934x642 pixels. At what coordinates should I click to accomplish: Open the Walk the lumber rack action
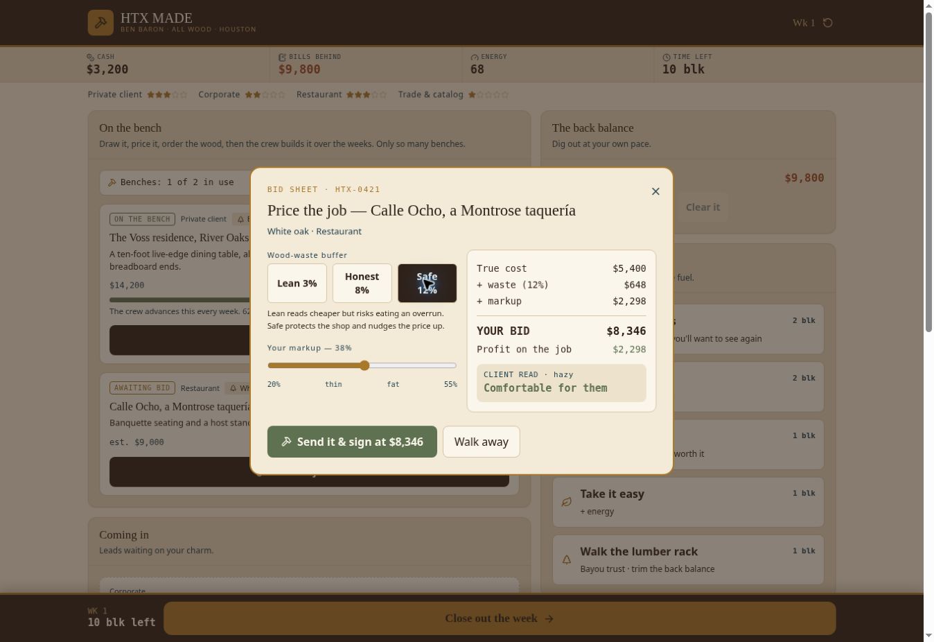pos(688,559)
